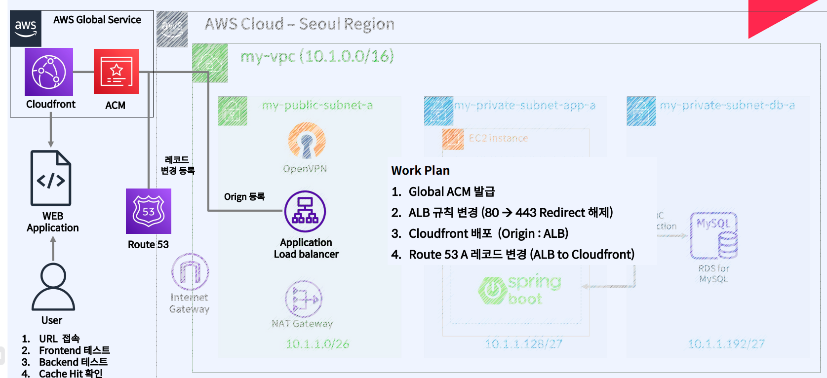Viewport: 827px width, 378px height.
Task: Click the 'AWS Cloud – Seoul Region' title
Action: point(300,24)
